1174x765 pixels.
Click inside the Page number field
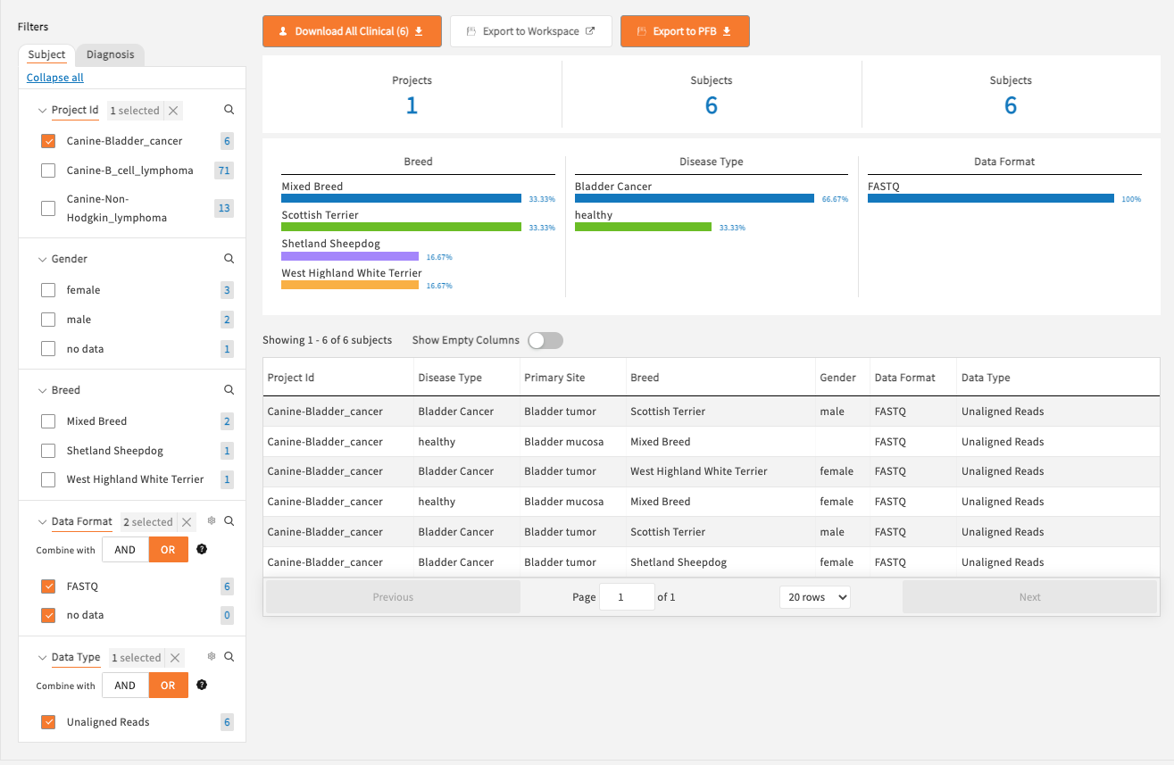click(627, 596)
